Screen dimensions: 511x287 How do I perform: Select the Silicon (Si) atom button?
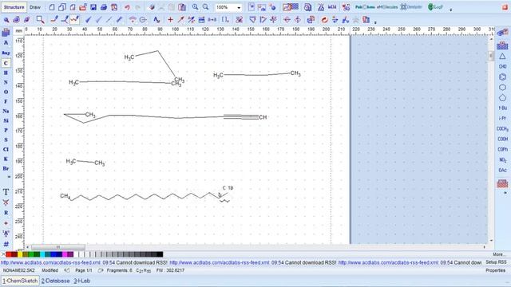(x=6, y=120)
